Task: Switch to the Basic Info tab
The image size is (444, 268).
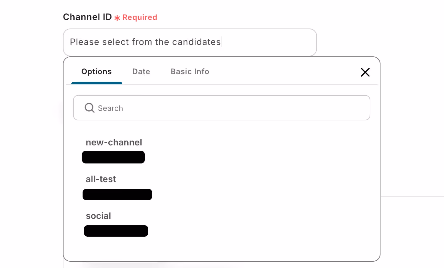Action: click(x=190, y=72)
